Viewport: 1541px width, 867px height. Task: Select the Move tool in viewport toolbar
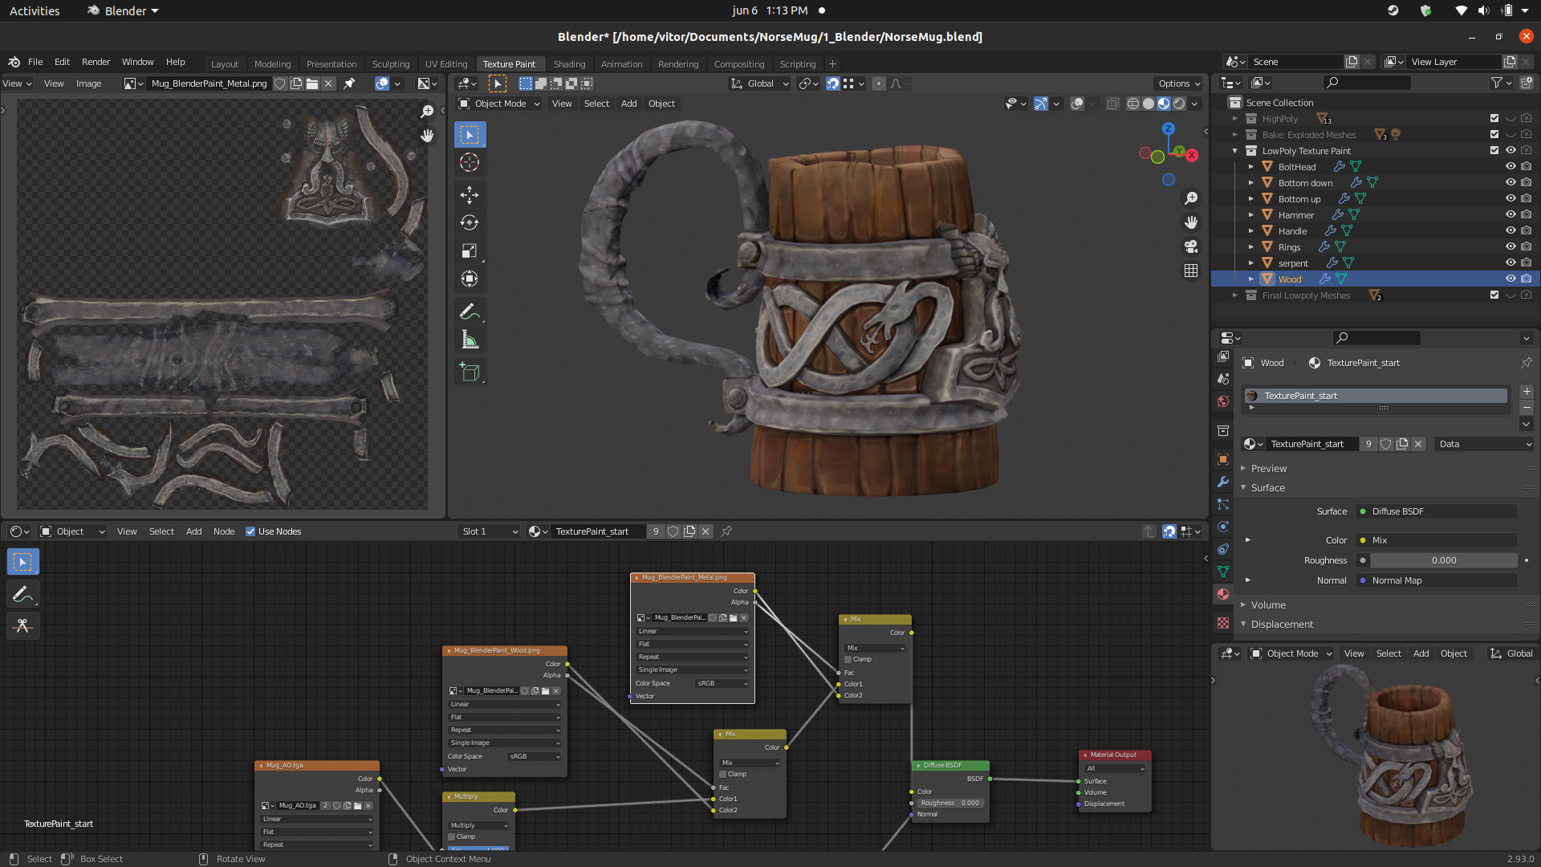(x=470, y=195)
